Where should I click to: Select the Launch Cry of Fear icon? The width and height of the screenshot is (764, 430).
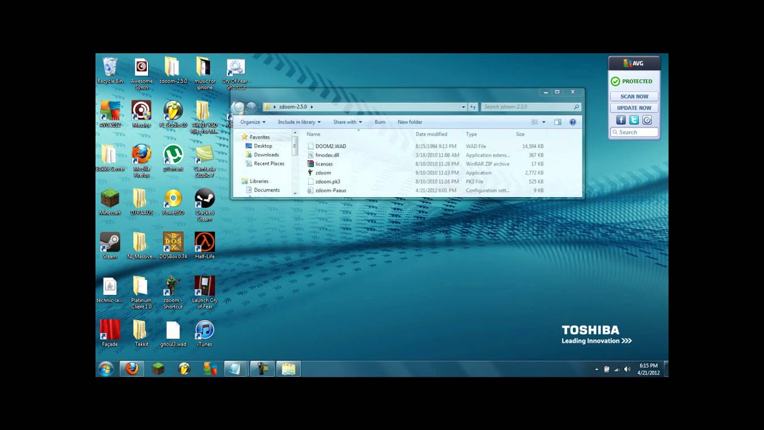pyautogui.click(x=205, y=293)
